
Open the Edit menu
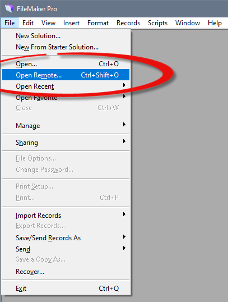point(28,23)
